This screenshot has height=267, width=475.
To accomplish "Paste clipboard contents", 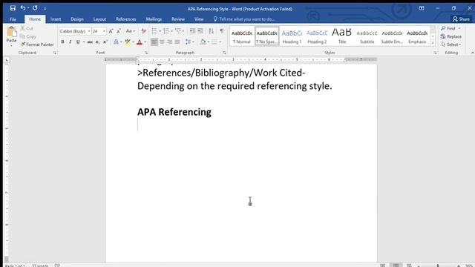I will pos(12,36).
